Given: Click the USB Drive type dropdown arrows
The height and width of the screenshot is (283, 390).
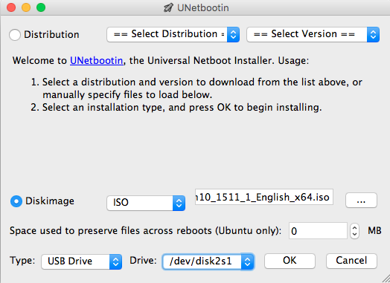Looking at the screenshot, I should click(115, 261).
